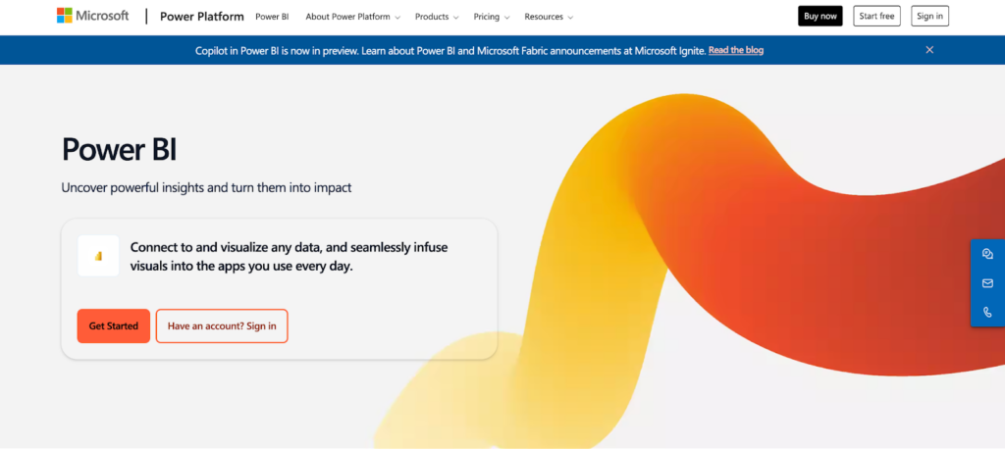Viewport: 1005px width, 449px height.
Task: Click the Start free button
Action: pos(876,16)
